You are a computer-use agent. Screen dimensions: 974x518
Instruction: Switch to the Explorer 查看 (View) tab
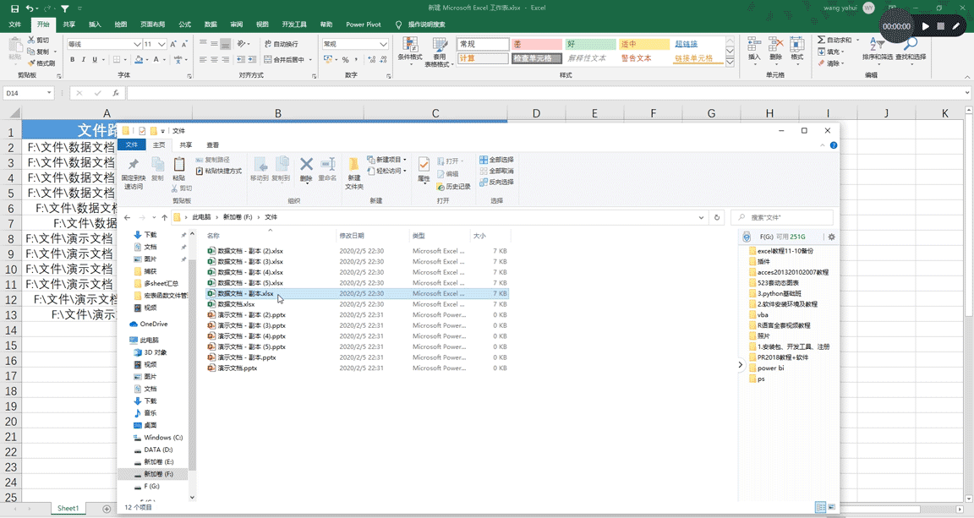click(213, 144)
